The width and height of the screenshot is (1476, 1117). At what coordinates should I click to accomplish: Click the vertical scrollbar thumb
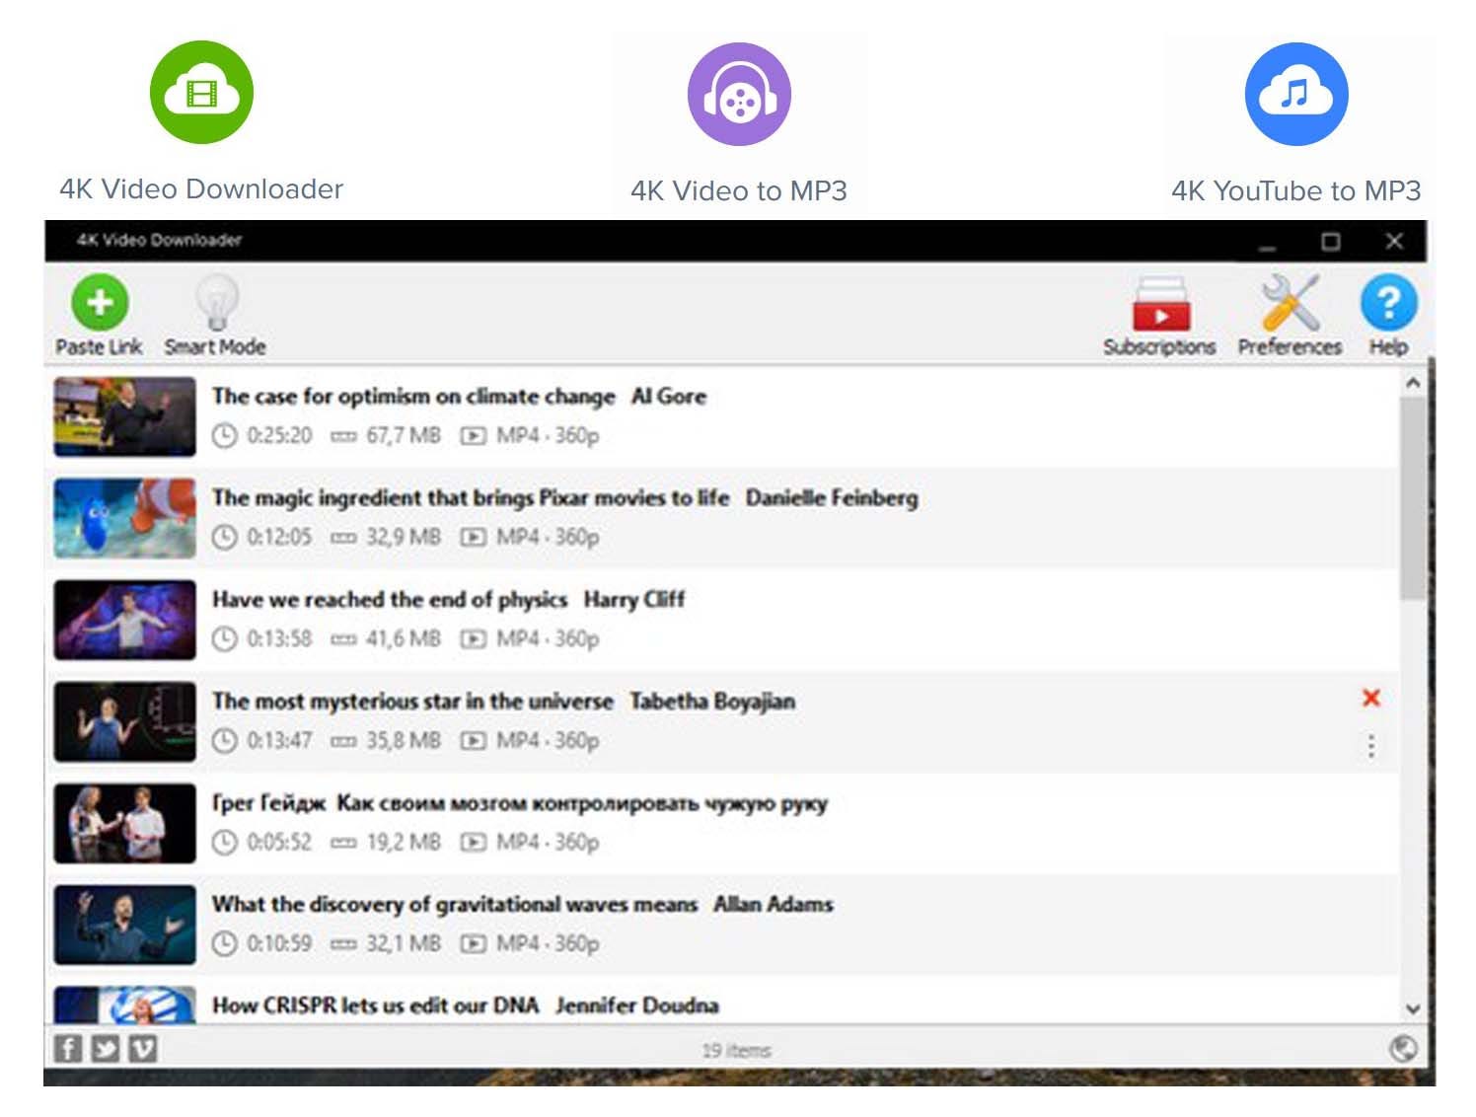(1413, 498)
